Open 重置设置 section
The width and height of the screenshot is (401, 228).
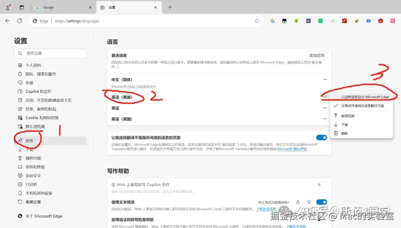click(x=33, y=202)
